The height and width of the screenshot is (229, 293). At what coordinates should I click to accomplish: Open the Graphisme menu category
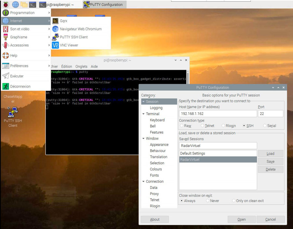(x=26, y=37)
